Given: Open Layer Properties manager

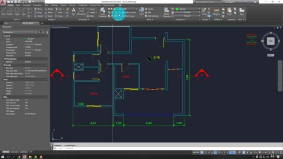Looking at the screenshot, I should coord(103,12).
